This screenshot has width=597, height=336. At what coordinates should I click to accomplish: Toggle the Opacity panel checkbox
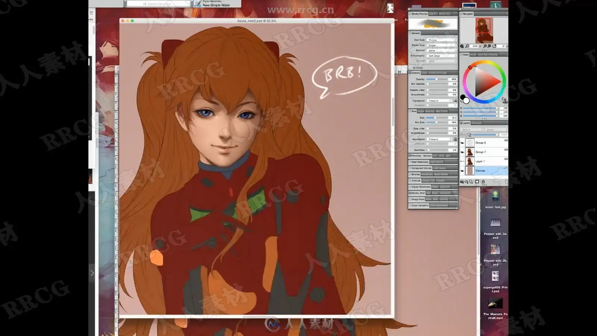[x=410, y=73]
